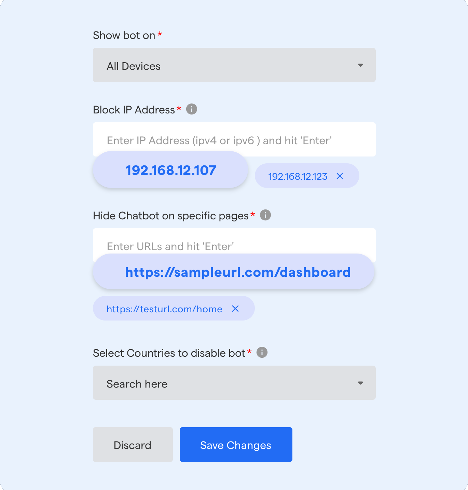Click the chevron on the Search here field
This screenshot has width=468, height=490.
[360, 383]
